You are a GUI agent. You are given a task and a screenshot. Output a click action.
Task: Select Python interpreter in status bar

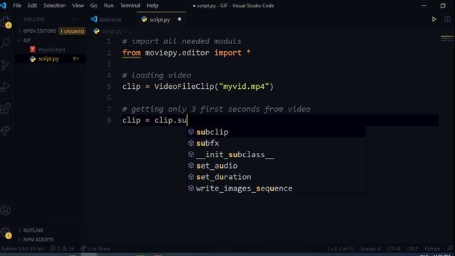tap(22, 248)
